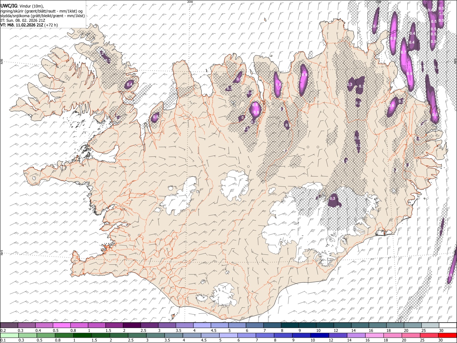This screenshot has width=457, height=343.
Task: Click the pale grey 25 swatch on upper scale
Action: tap(430, 325)
